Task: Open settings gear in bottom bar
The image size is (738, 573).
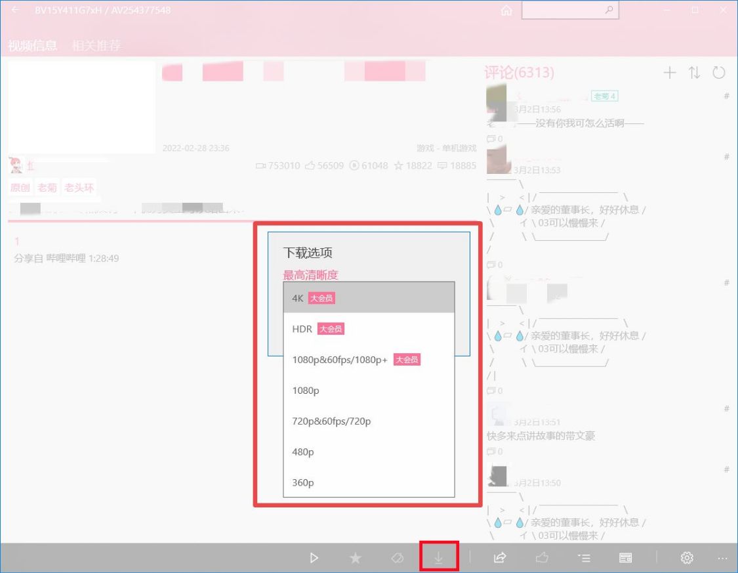Action: [687, 558]
